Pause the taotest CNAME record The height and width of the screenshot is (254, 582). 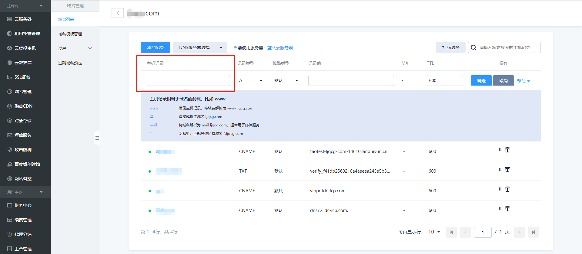tap(500, 150)
